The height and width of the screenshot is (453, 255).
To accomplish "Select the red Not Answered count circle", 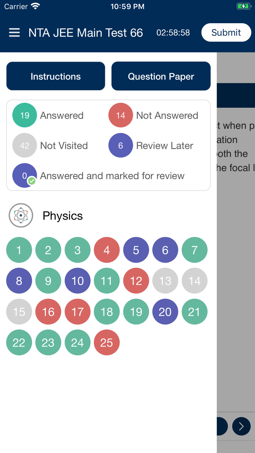I will coord(121,115).
